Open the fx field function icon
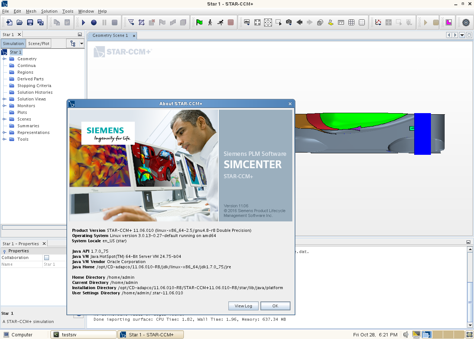Viewport: 474px width, 339px height. (x=331, y=22)
